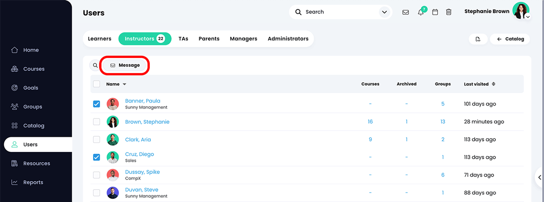Switch to the Administrators tab
The width and height of the screenshot is (544, 202).
[288, 39]
